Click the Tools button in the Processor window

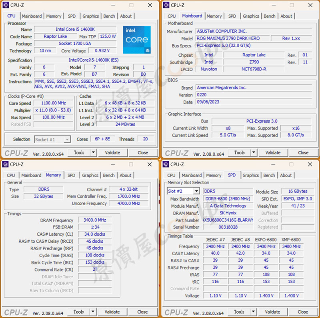click(79, 152)
